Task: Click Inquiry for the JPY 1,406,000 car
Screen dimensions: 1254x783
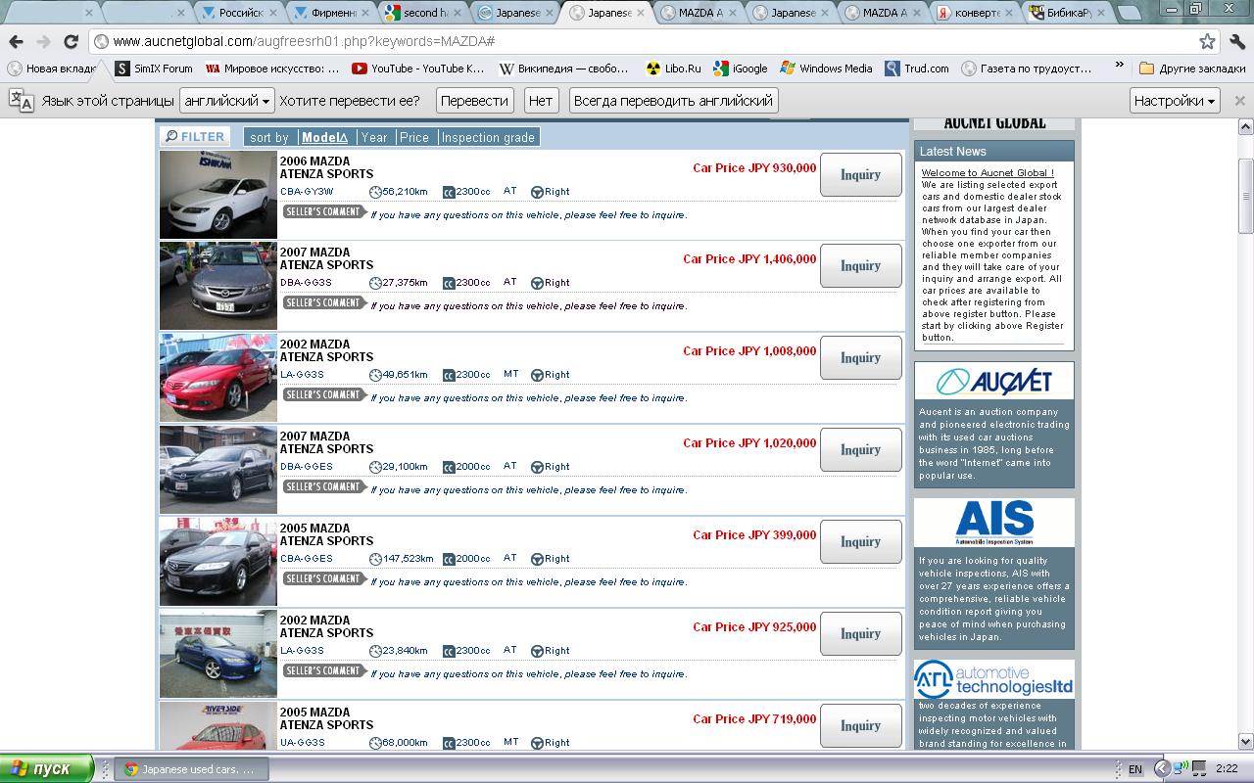Action: pyautogui.click(x=860, y=265)
